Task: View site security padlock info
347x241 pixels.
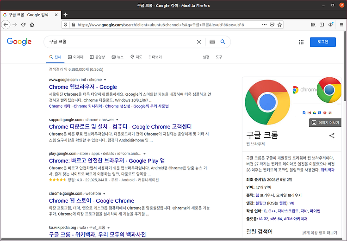Action: point(73,25)
